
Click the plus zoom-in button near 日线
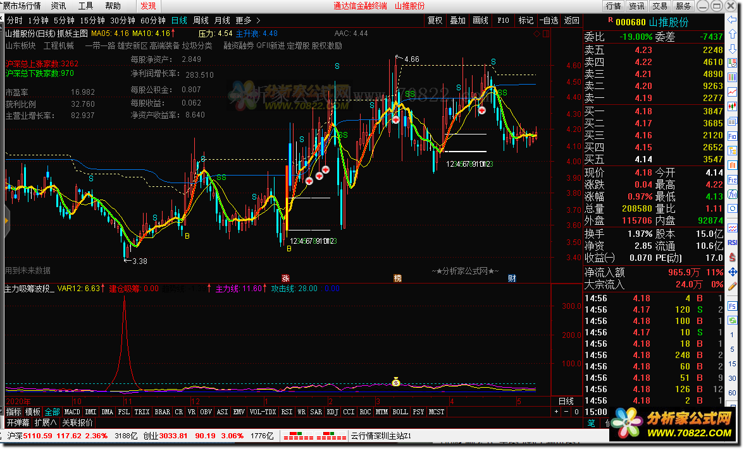pos(557,412)
